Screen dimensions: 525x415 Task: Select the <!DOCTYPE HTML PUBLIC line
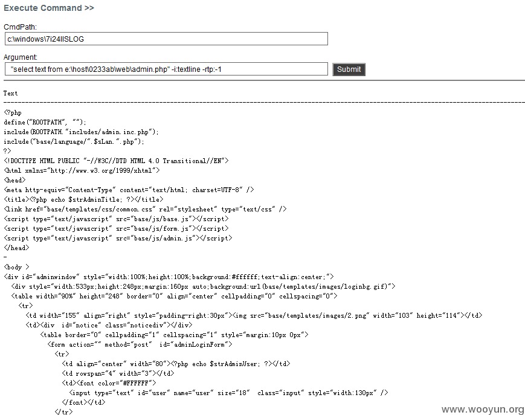pos(116,161)
